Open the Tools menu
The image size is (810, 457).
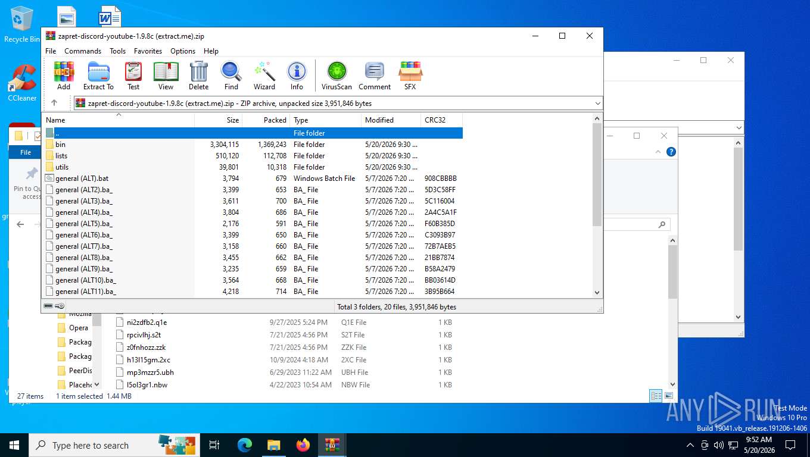(x=117, y=51)
